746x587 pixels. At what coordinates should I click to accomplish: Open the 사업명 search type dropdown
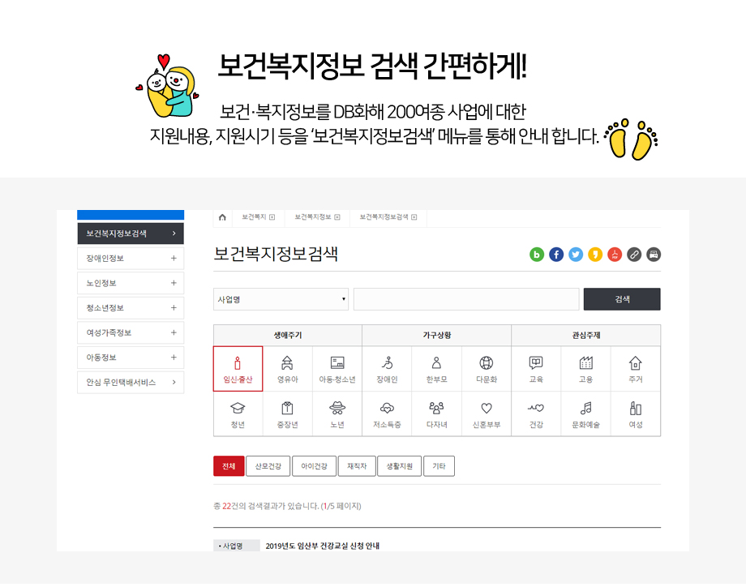coord(281,299)
